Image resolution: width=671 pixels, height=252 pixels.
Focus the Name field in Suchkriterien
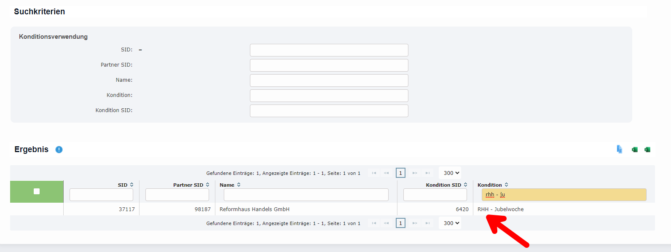(329, 80)
